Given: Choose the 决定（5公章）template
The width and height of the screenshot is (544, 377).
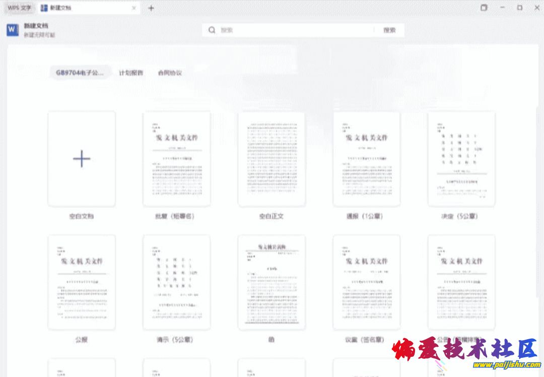Looking at the screenshot, I should click(461, 159).
